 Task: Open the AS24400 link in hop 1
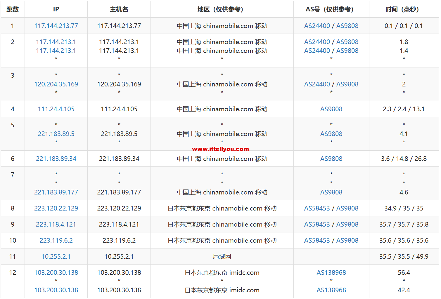tap(317, 26)
